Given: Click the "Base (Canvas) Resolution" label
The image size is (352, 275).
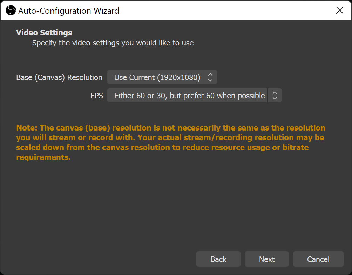Looking at the screenshot, I should tap(59, 77).
